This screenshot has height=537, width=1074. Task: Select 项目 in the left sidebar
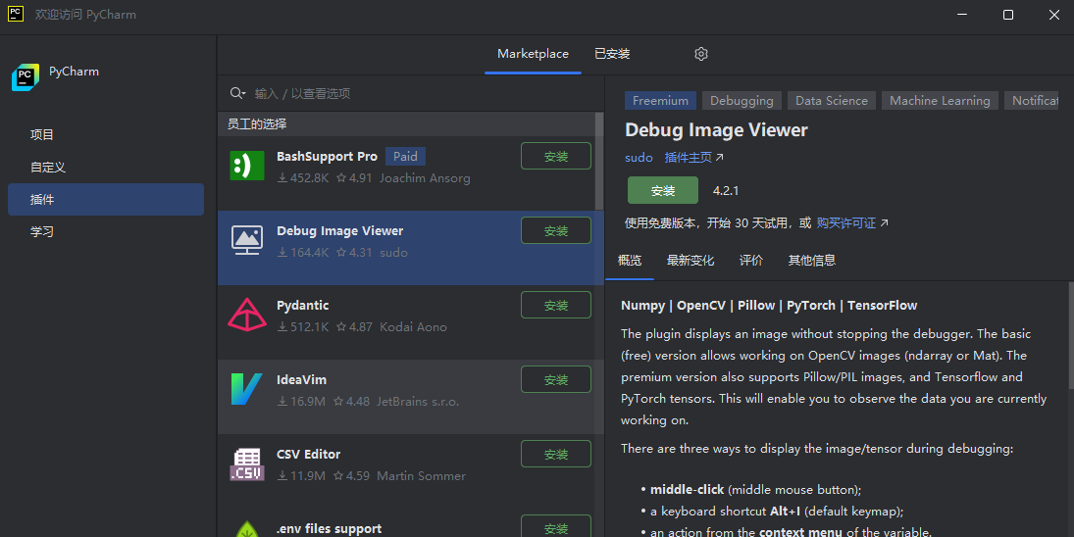click(42, 135)
